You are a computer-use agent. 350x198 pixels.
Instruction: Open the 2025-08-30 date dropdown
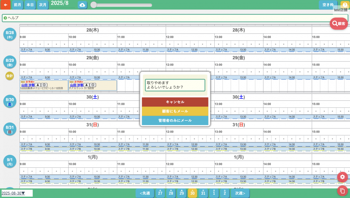pos(16,193)
